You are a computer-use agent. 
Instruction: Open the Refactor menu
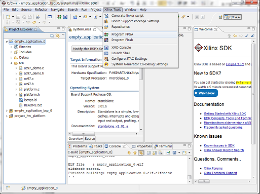[41, 10]
